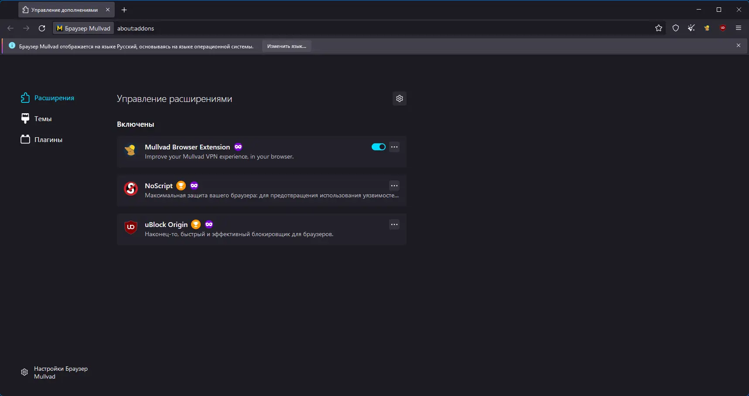Click private-browsing badge next to NoScript
This screenshot has width=749, height=396.
194,186
